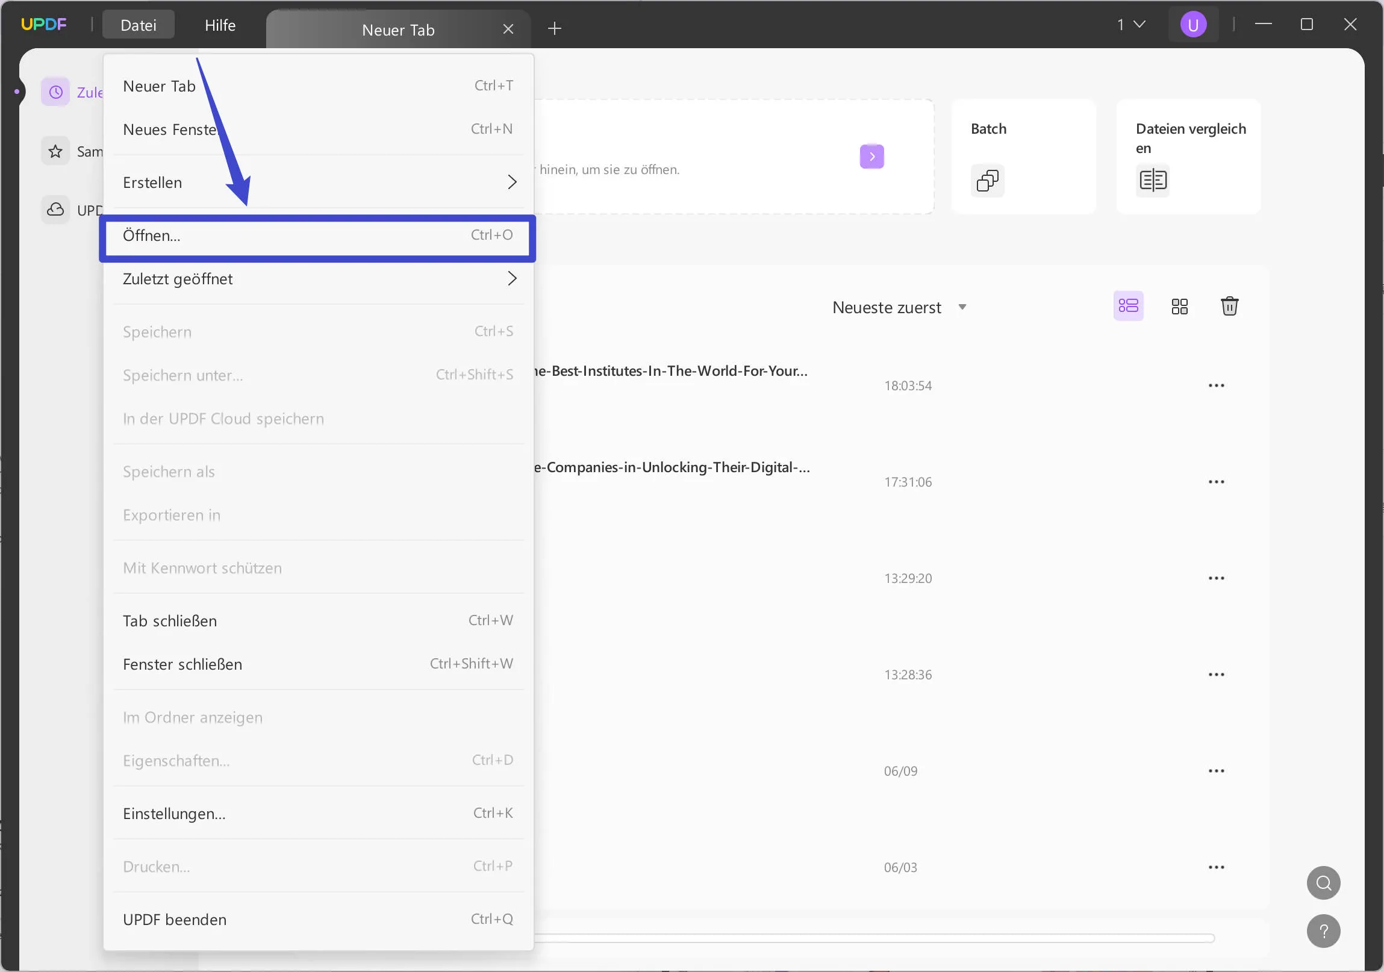The height and width of the screenshot is (972, 1384).
Task: Select UPDF beenden to quit application
Action: point(175,918)
